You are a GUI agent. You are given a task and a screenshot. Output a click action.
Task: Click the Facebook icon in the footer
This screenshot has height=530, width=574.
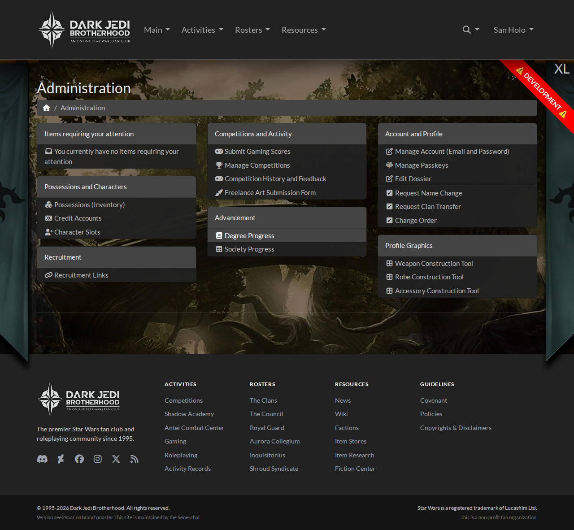click(x=79, y=459)
